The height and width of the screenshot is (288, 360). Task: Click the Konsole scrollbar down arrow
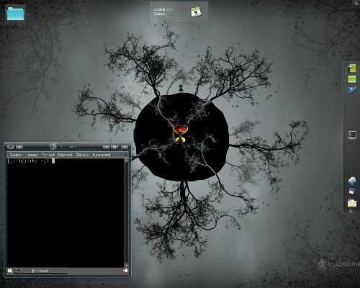coord(126,265)
